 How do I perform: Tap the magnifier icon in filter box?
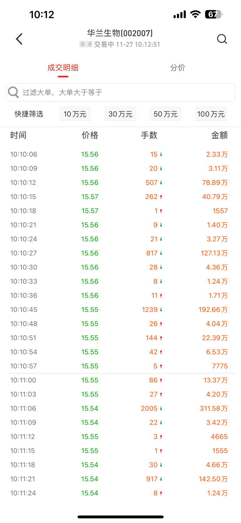pyautogui.click(x=13, y=92)
